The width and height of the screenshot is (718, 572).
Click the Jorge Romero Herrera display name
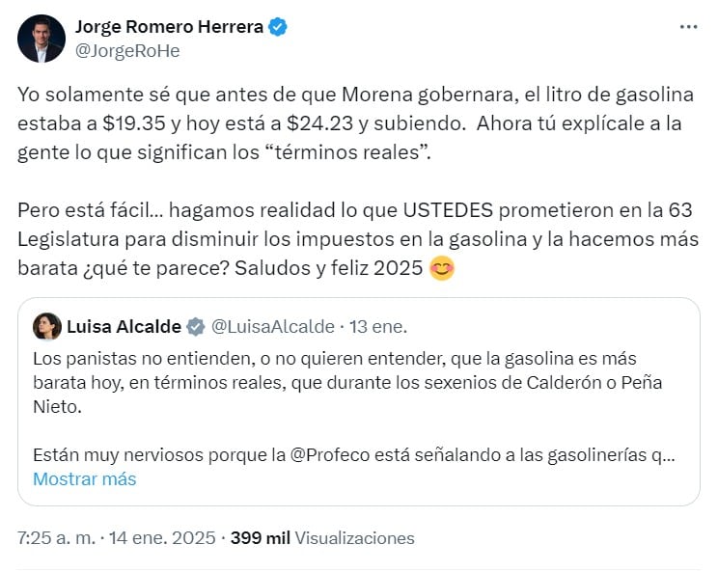168,27
